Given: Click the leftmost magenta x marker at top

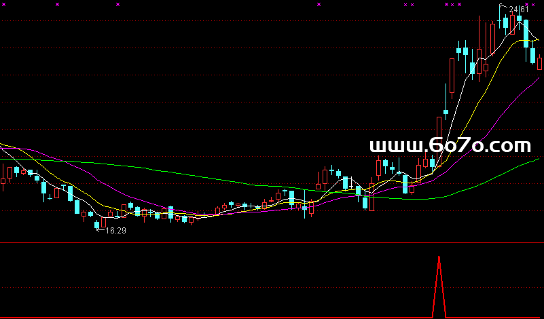Looking at the screenshot, I should (x=4, y=4).
